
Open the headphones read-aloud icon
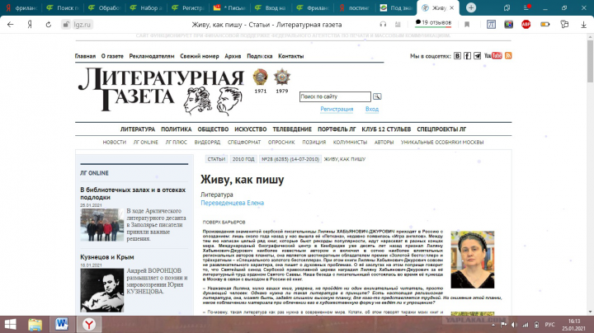click(x=383, y=24)
